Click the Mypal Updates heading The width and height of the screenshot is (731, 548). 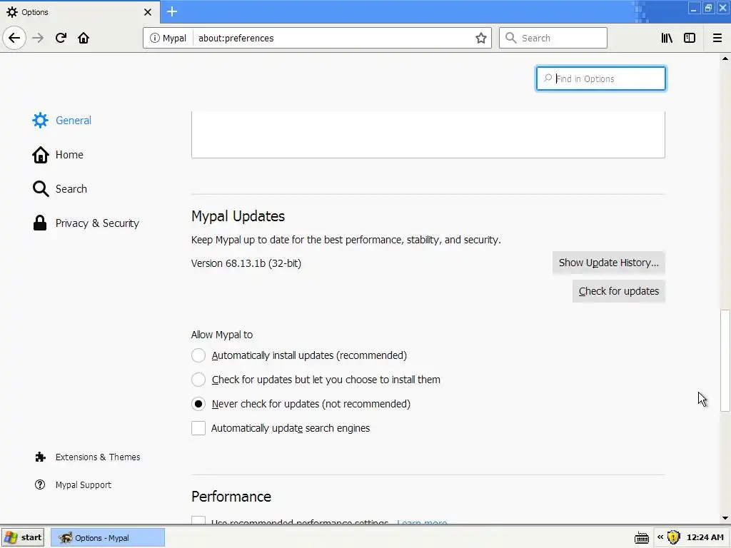pyautogui.click(x=238, y=216)
